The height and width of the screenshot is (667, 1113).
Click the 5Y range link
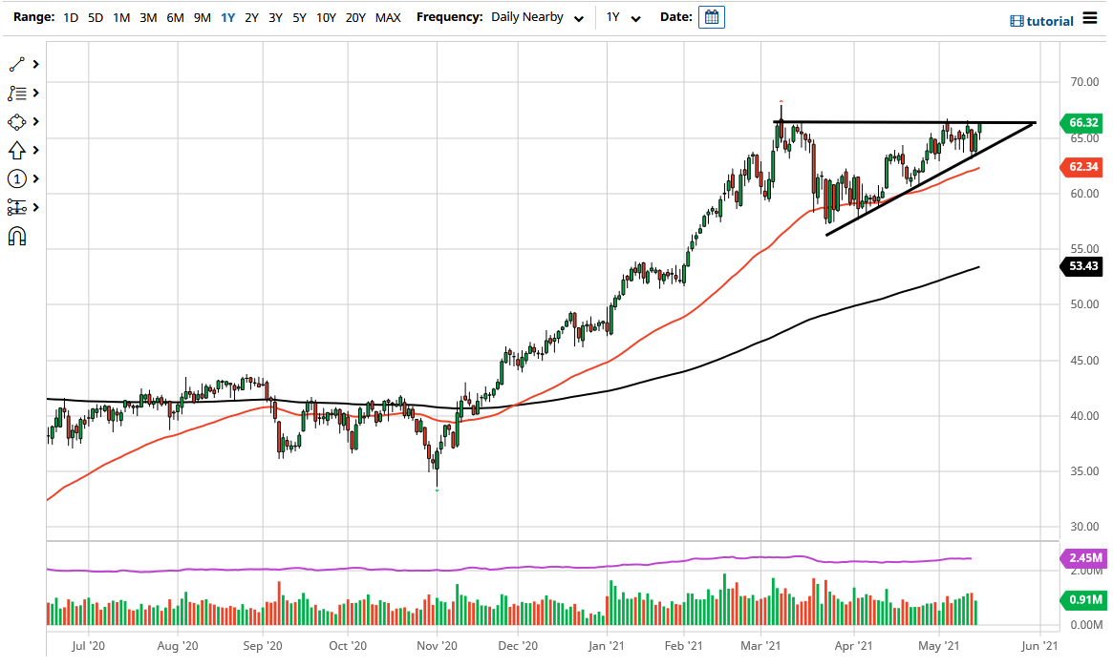(297, 17)
